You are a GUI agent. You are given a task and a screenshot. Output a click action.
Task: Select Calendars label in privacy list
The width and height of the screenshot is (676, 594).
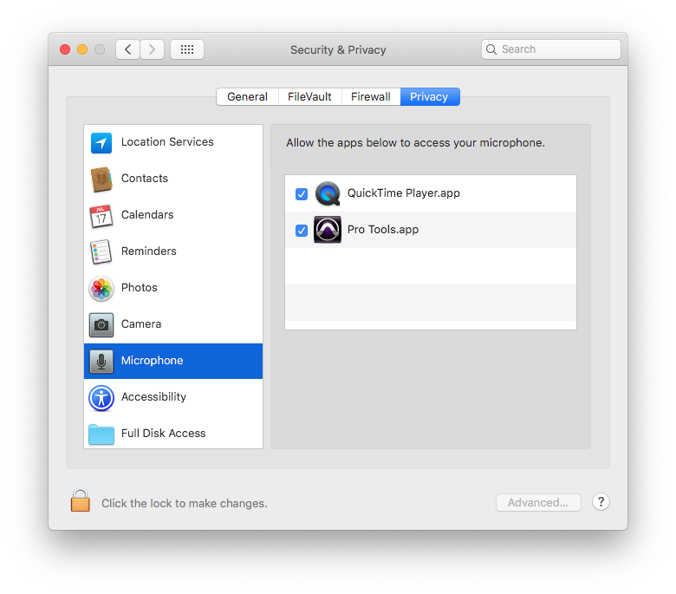click(x=147, y=214)
